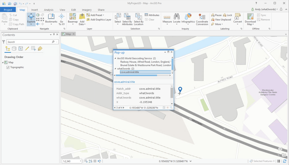
Task: Collapse ArcGIS World Geocoding Service group
Action: pyautogui.click(x=115, y=58)
